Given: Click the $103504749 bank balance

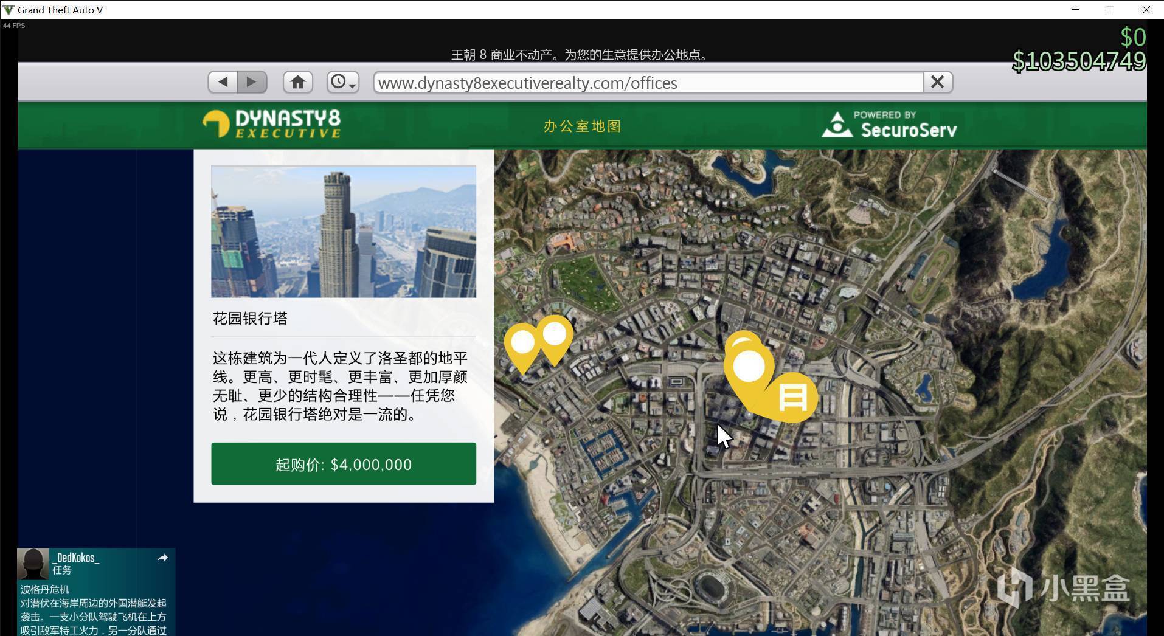Looking at the screenshot, I should pyautogui.click(x=1079, y=61).
